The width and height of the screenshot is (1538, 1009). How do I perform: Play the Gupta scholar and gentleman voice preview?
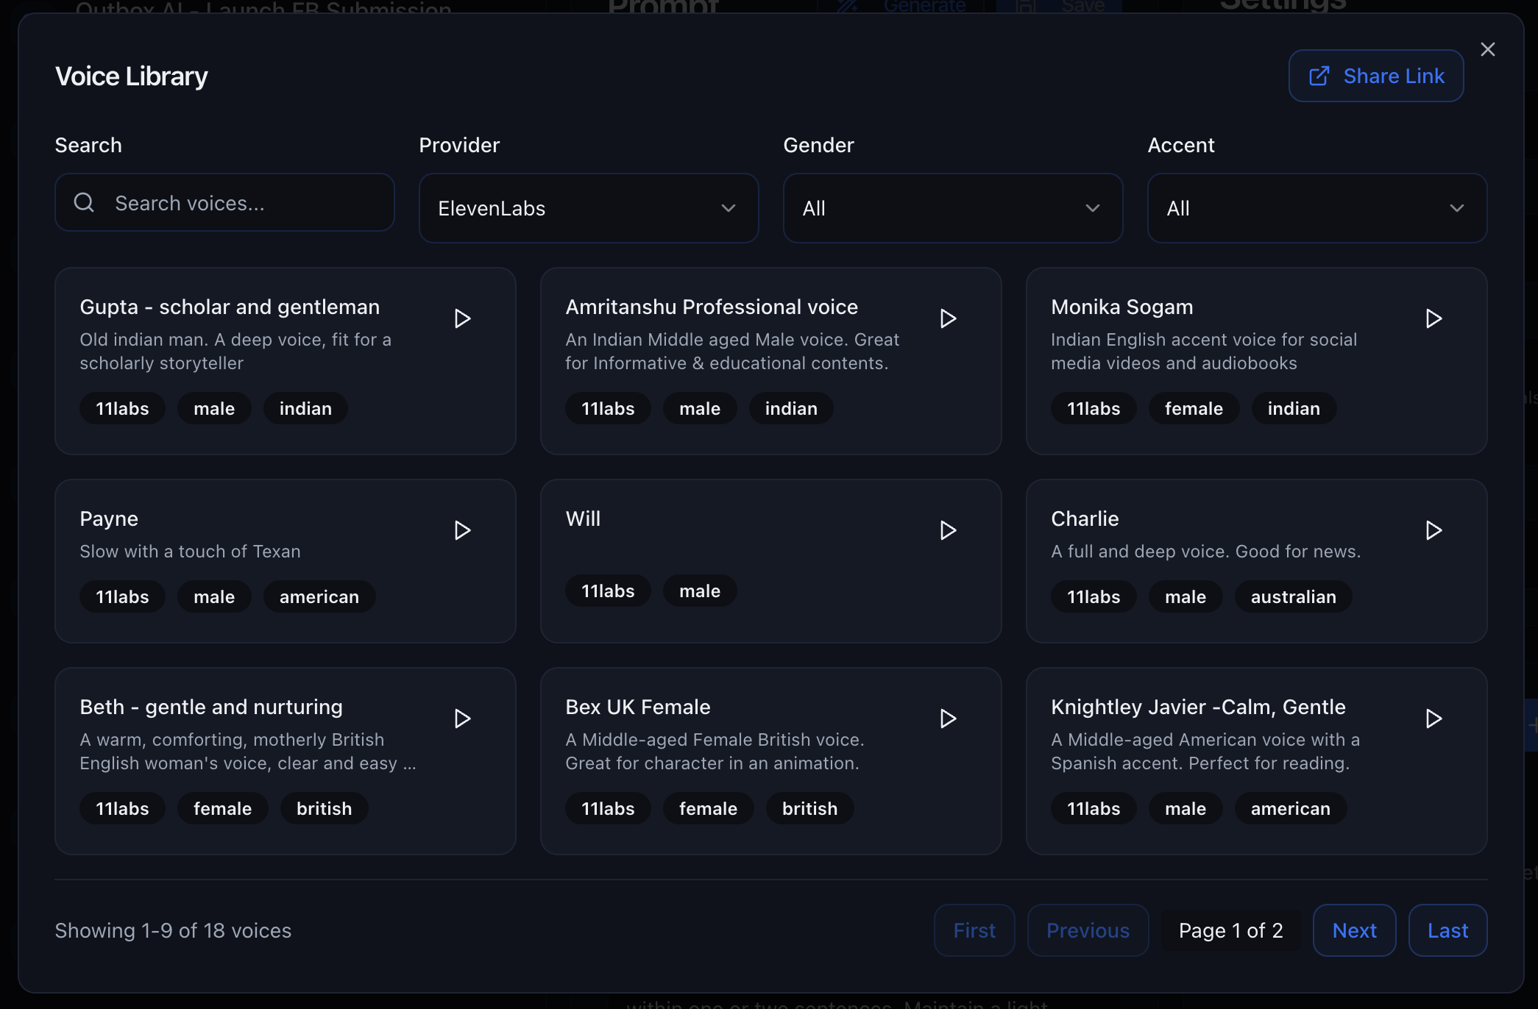tap(462, 318)
